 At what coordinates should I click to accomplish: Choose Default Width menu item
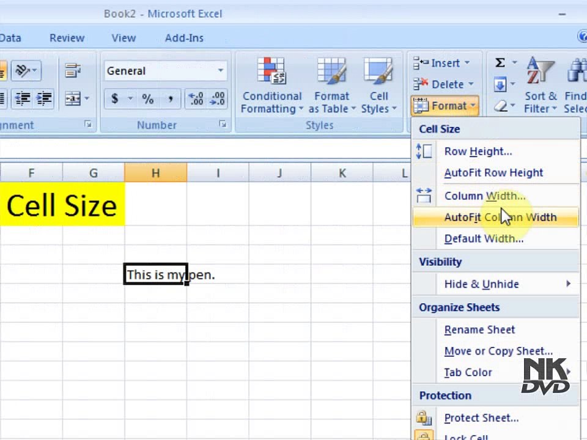coord(496,238)
